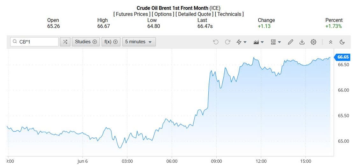Redo the chart action
Image resolution: width=353 pixels, height=165 pixels.
(227, 42)
